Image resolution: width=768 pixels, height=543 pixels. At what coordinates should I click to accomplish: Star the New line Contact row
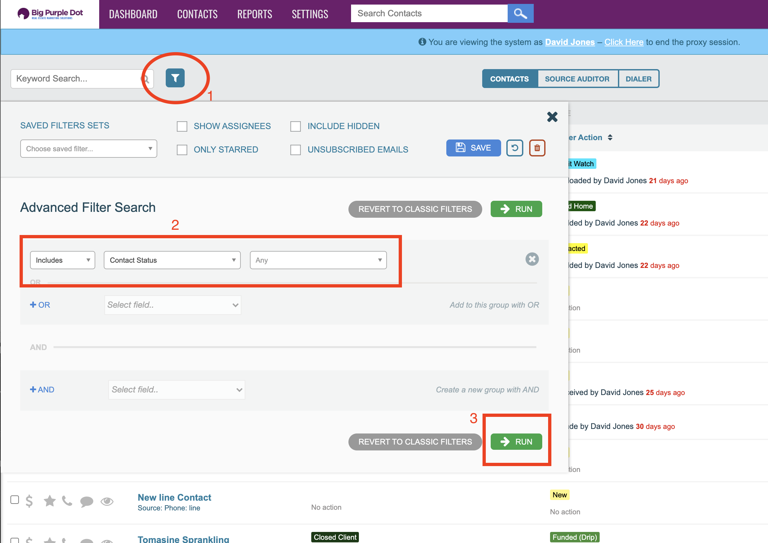pyautogui.click(x=50, y=501)
